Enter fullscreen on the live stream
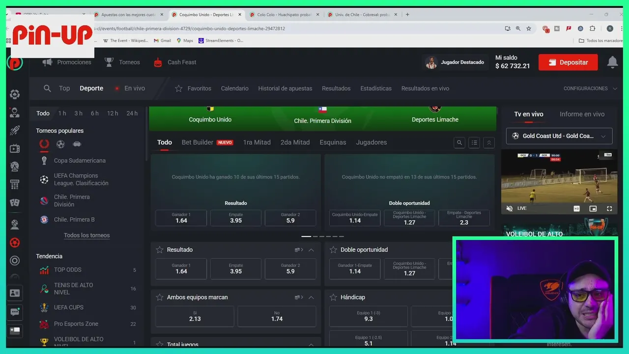Image resolution: width=629 pixels, height=354 pixels. coord(609,208)
